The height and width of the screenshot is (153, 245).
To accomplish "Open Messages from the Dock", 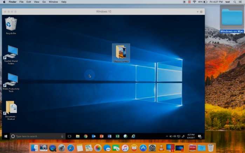I will coord(107,148).
